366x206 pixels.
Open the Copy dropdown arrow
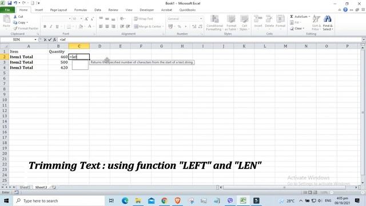pos(27,22)
